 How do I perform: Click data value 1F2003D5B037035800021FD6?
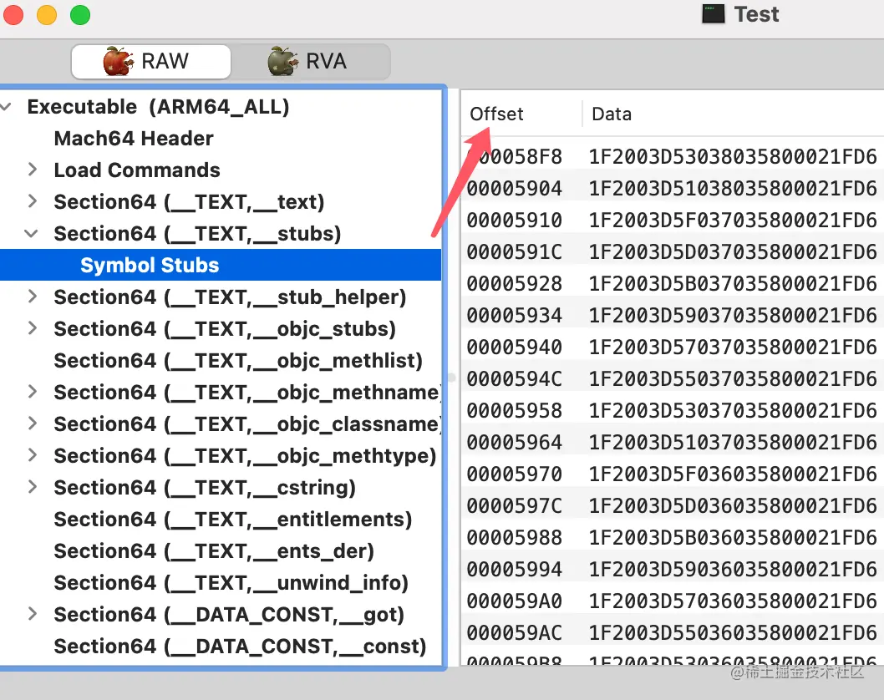733,283
